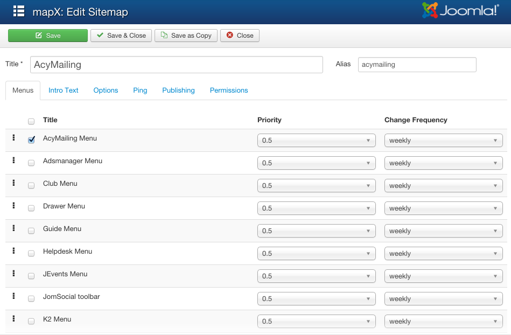Screen dimensions: 511x335
Task: Switch to the Permissions tab
Action: pos(229,90)
